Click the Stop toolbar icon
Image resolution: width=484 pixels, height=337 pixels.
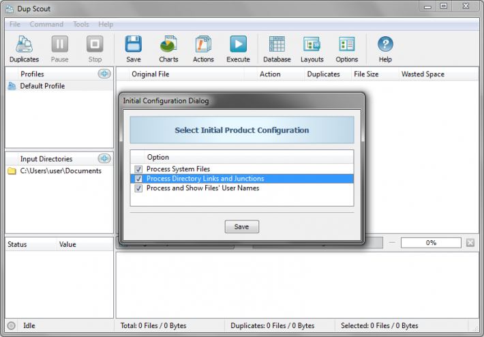tap(95, 44)
